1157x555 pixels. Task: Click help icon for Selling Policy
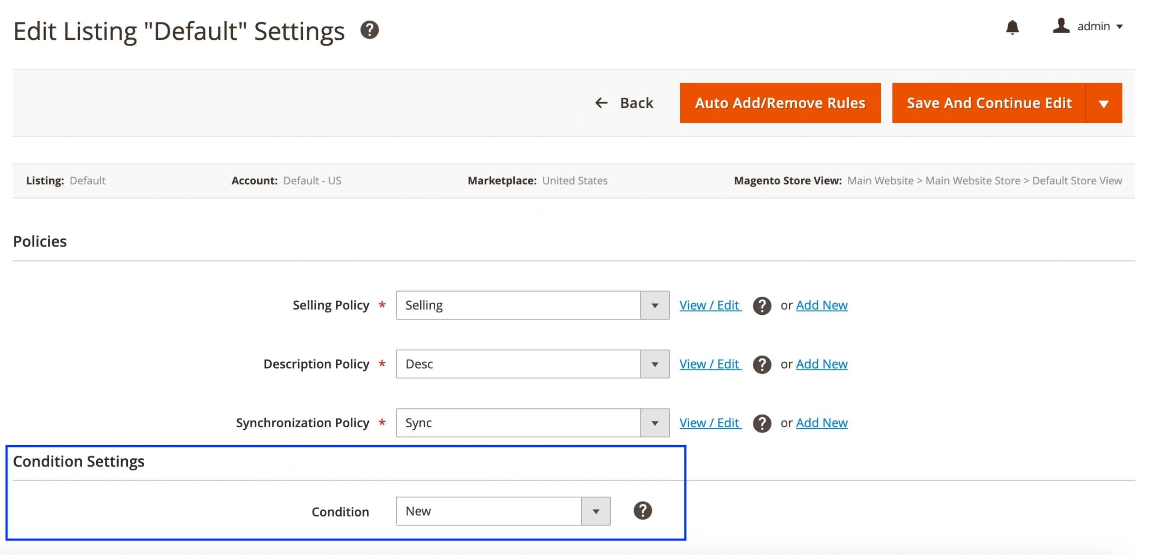[x=762, y=306]
